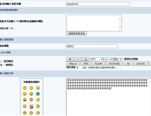Insert the surprised red-mouthed smiley
The width and height of the screenshot is (151, 116).
click(38, 88)
